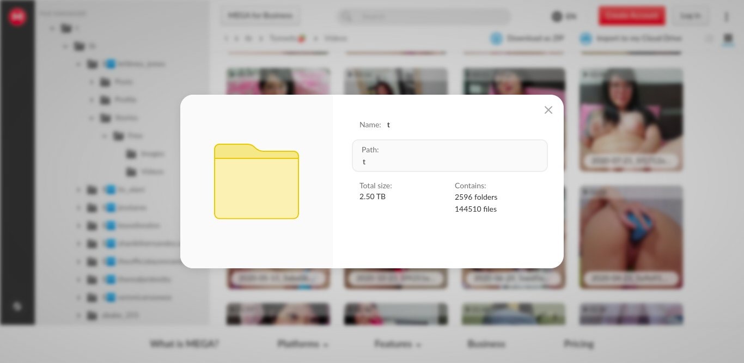Image resolution: width=744 pixels, height=363 pixels.
Task: Click the red Create Account button
Action: pos(632,16)
